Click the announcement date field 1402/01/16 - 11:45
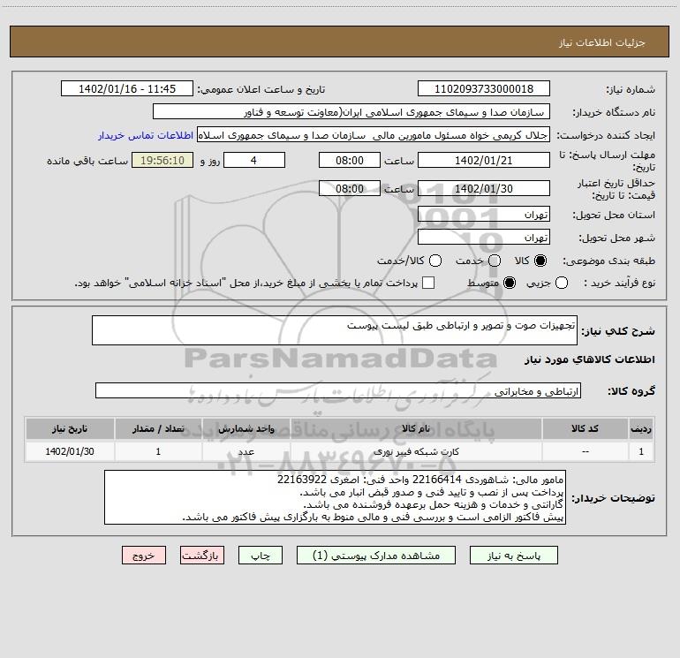 pos(127,89)
